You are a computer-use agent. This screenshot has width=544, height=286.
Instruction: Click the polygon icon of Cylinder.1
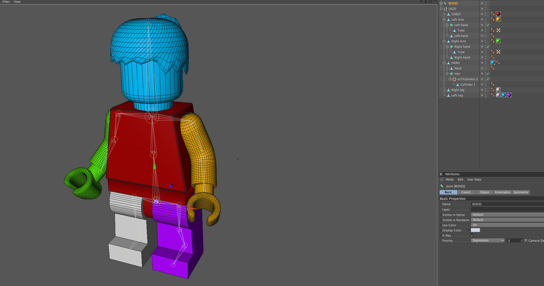point(457,84)
